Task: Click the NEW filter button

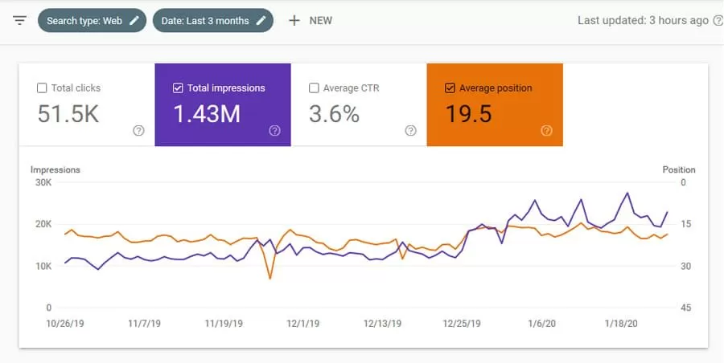Action: click(x=320, y=21)
